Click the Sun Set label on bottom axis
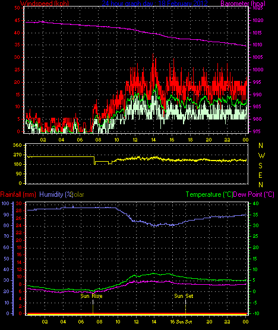 (x=184, y=322)
